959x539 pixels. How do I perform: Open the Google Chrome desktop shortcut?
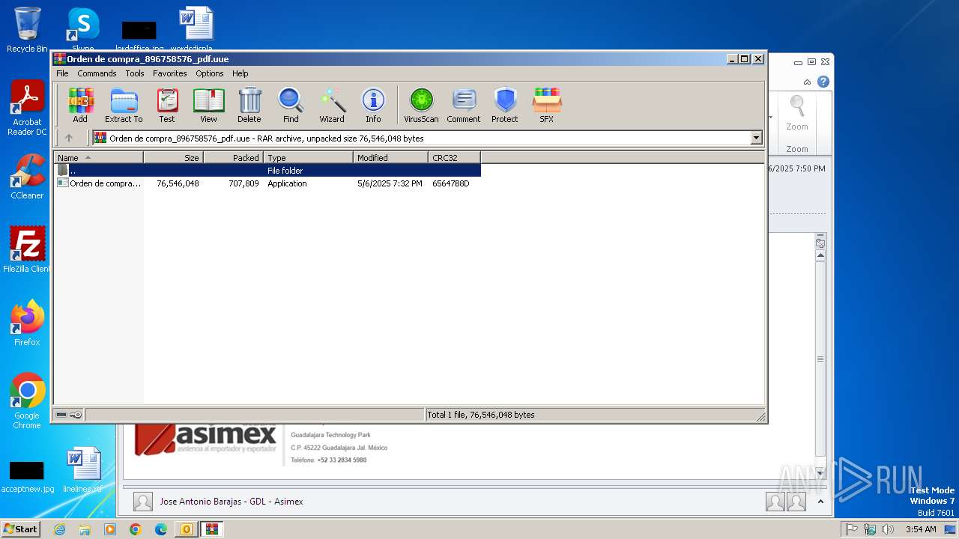27,401
